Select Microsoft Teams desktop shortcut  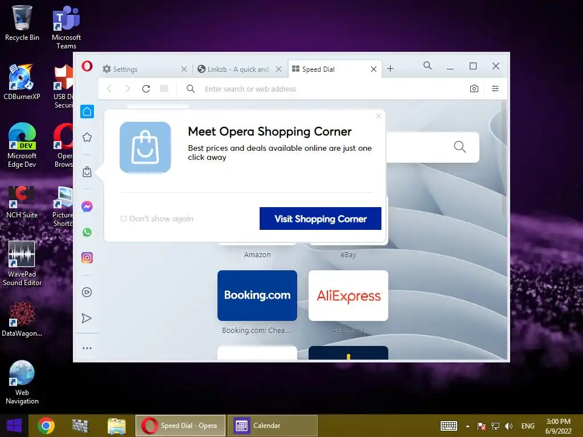point(66,27)
